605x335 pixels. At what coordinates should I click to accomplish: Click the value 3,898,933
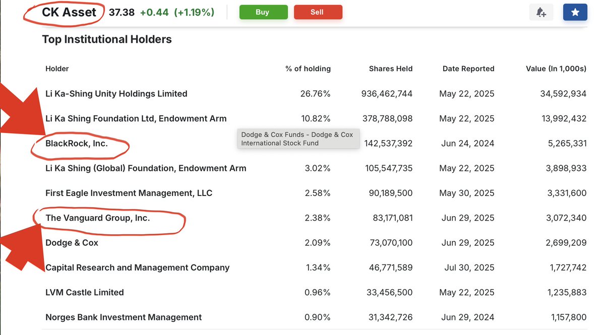pos(566,168)
